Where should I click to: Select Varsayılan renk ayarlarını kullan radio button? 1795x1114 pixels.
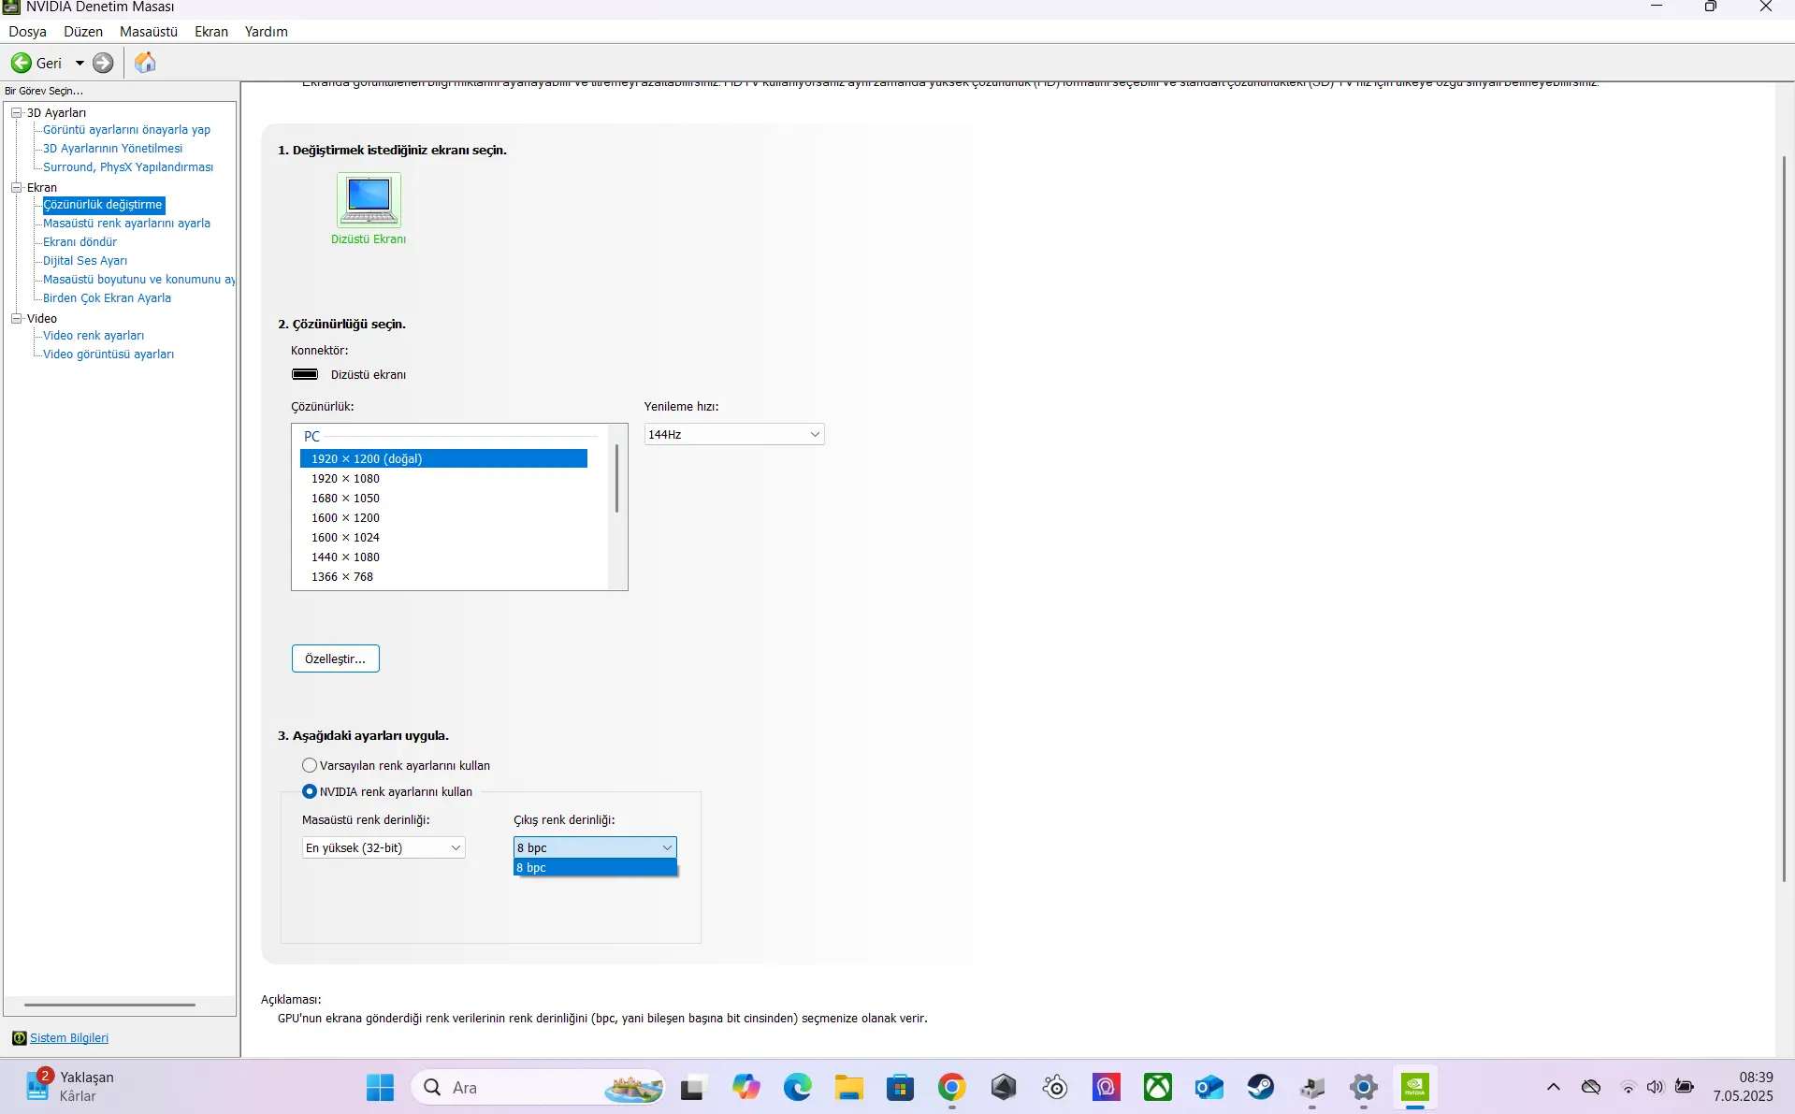coord(310,765)
